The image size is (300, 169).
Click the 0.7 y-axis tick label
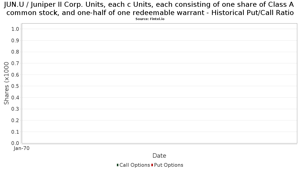15,63
